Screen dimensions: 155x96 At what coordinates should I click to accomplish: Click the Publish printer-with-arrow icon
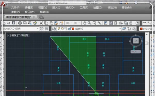(x=30, y=23)
